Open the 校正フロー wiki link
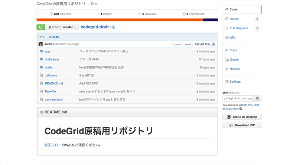This screenshot has width=297, height=165. click(x=53, y=145)
